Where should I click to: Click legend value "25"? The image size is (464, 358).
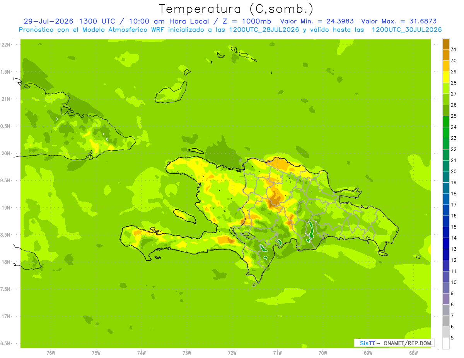454,116
